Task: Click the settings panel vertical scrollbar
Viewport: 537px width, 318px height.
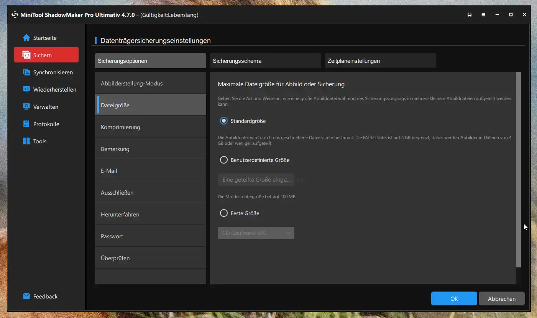Action: point(519,170)
